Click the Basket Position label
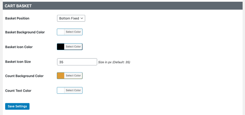245x115 pixels. click(17, 18)
